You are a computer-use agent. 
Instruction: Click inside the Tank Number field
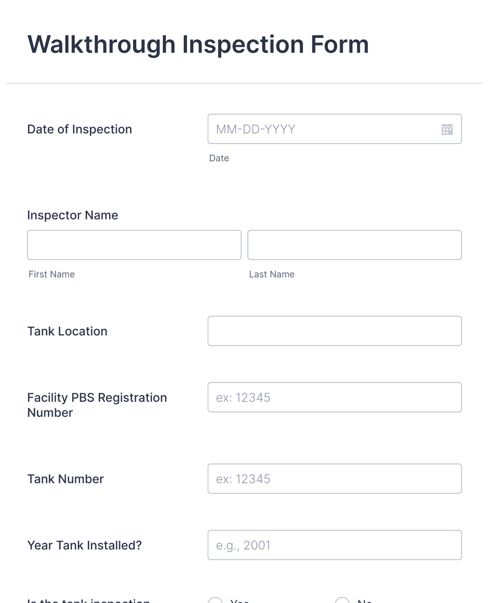(x=334, y=479)
